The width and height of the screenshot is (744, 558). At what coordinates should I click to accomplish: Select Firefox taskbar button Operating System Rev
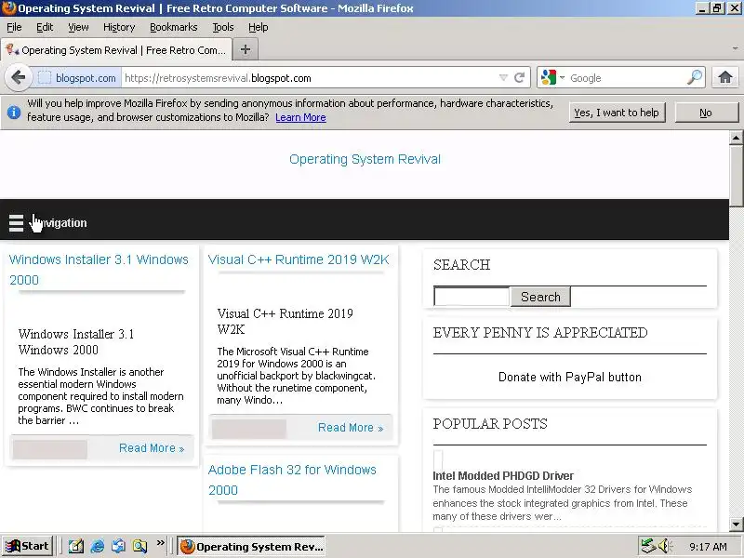251,546
